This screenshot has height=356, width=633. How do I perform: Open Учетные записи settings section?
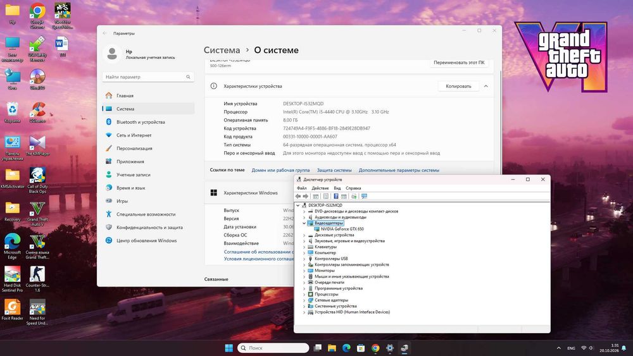pyautogui.click(x=148, y=175)
